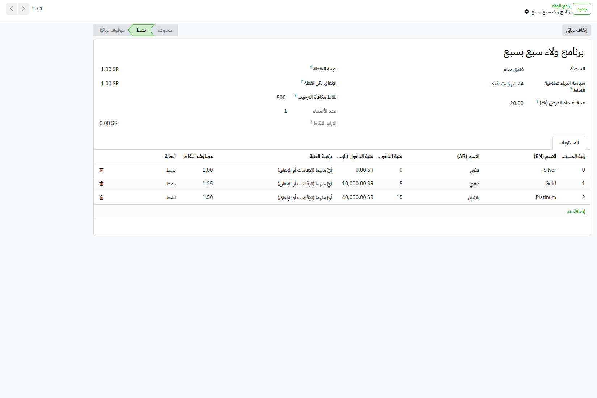Open expiry policy 24 شهرًا متجدّدة
The width and height of the screenshot is (597, 398).
507,84
